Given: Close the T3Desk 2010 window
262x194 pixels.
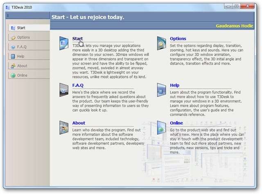Looking at the screenshot, I should tap(247, 7).
